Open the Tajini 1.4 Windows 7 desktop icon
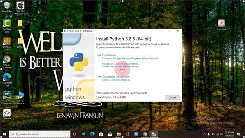This screenshot has height=138, width=245. coord(20,8)
